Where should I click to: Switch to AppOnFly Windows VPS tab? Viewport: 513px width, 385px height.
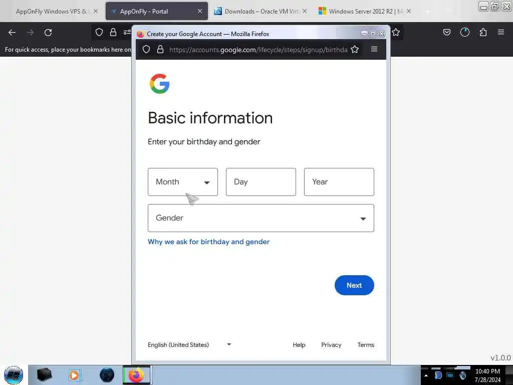point(52,12)
